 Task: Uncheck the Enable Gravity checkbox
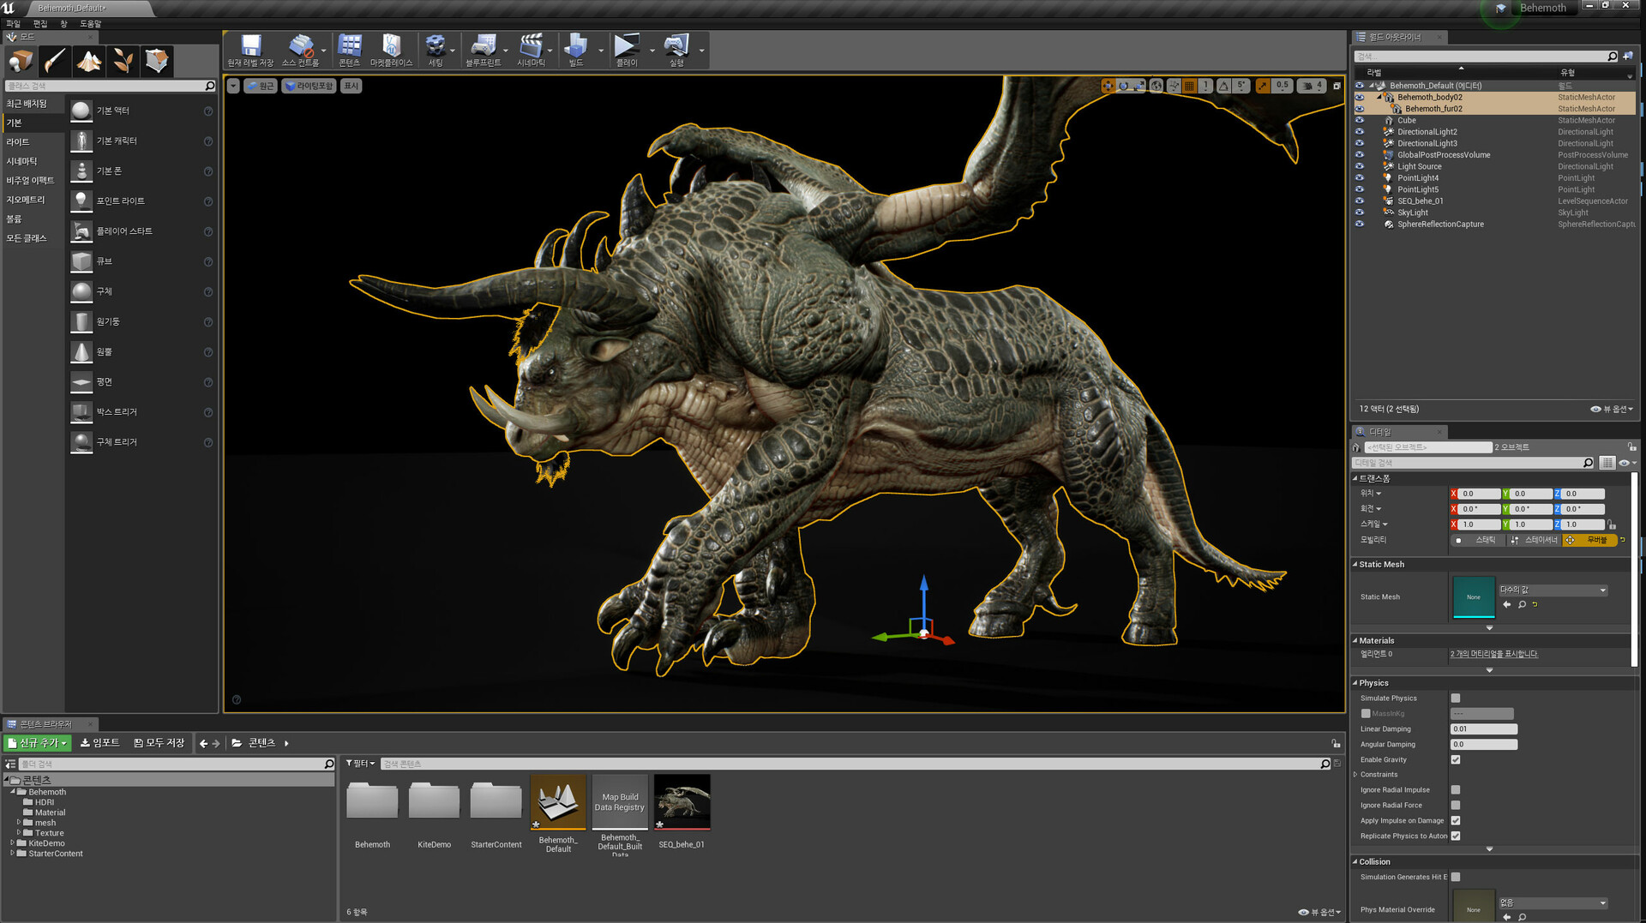(1455, 760)
